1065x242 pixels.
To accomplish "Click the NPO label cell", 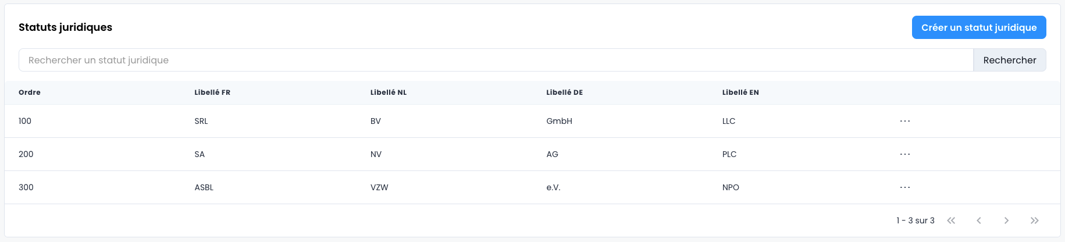I will [731, 187].
